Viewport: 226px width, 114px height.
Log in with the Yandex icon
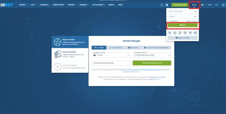180,33
